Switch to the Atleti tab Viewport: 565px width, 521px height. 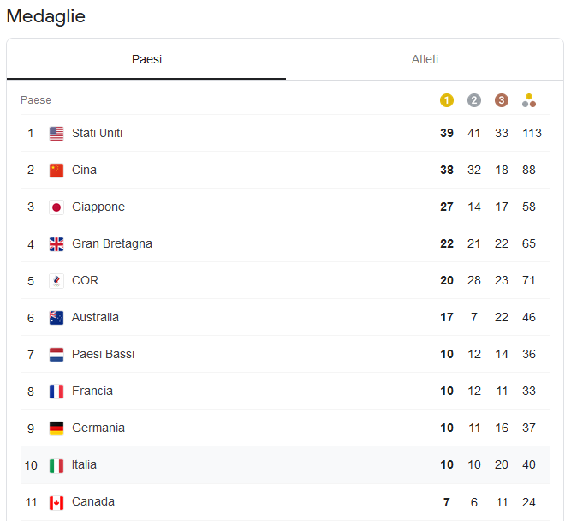[425, 59]
